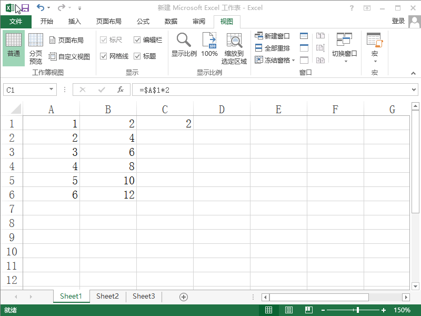This screenshot has width=421, height=316.
Task: Click the Reset Window Position icon
Action: (320, 60)
